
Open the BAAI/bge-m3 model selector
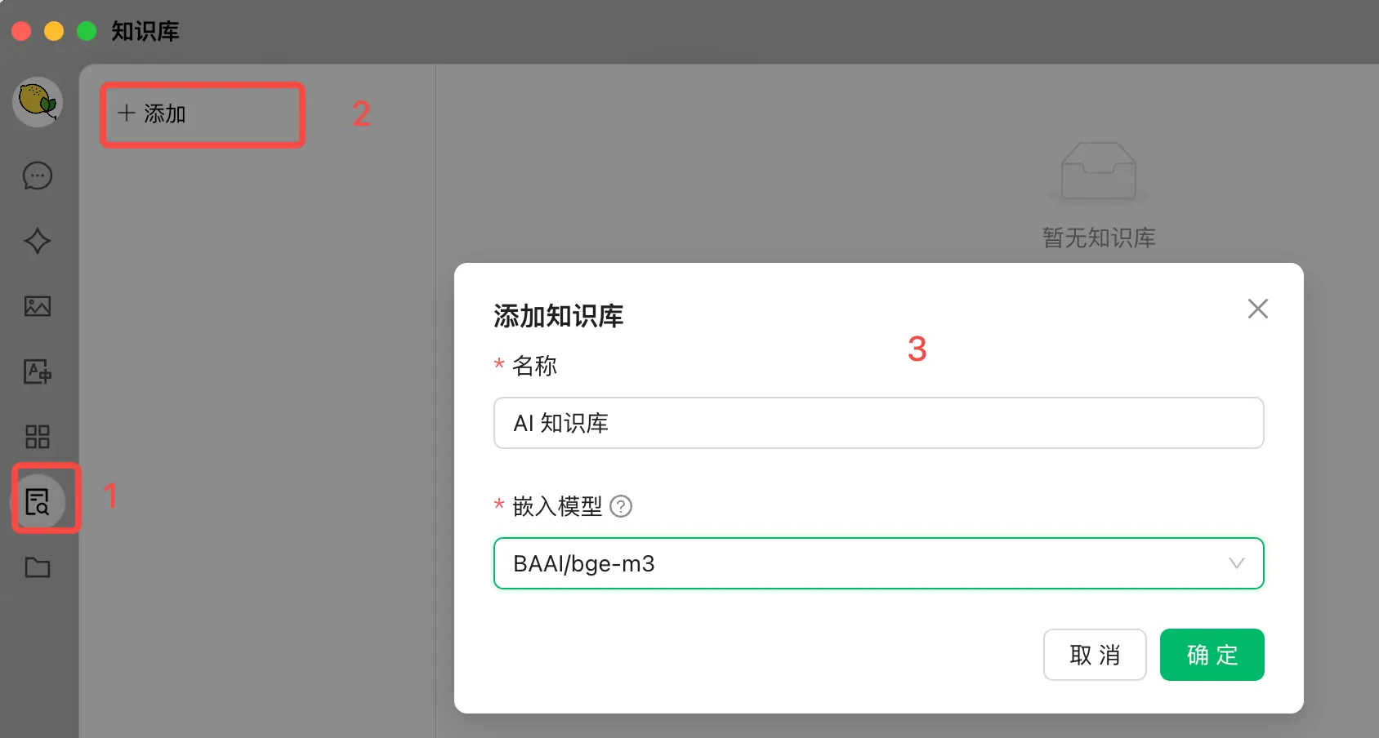879,563
